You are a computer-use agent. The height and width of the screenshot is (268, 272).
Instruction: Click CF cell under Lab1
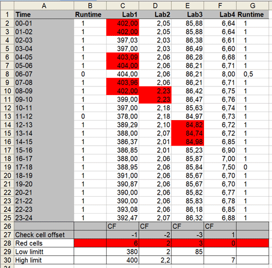[122, 226]
